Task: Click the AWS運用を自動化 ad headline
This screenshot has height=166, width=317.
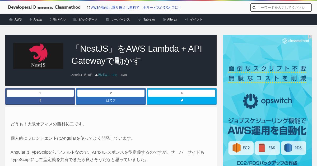Action: (x=267, y=130)
